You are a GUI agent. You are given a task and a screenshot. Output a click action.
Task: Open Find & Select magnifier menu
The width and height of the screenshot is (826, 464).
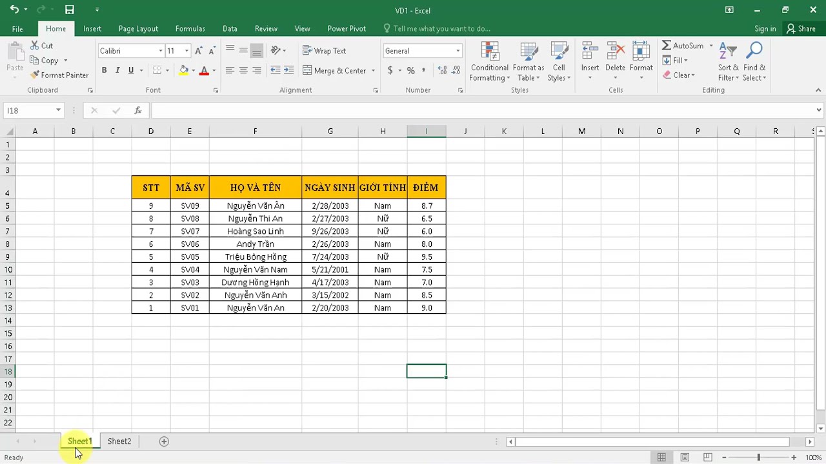point(754,62)
